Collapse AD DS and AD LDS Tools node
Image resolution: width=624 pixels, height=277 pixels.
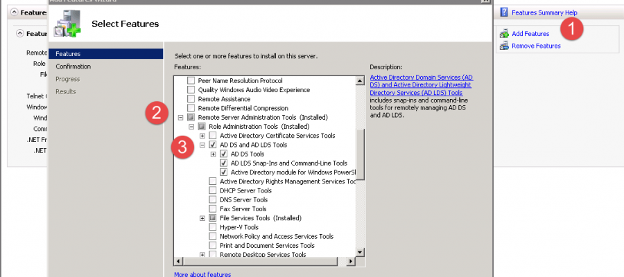coord(202,145)
